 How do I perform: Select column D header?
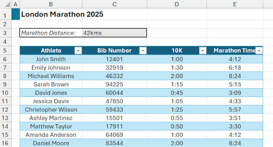click(x=177, y=4)
